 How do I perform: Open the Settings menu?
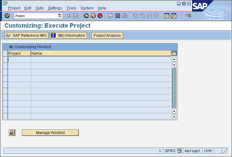(x=55, y=8)
